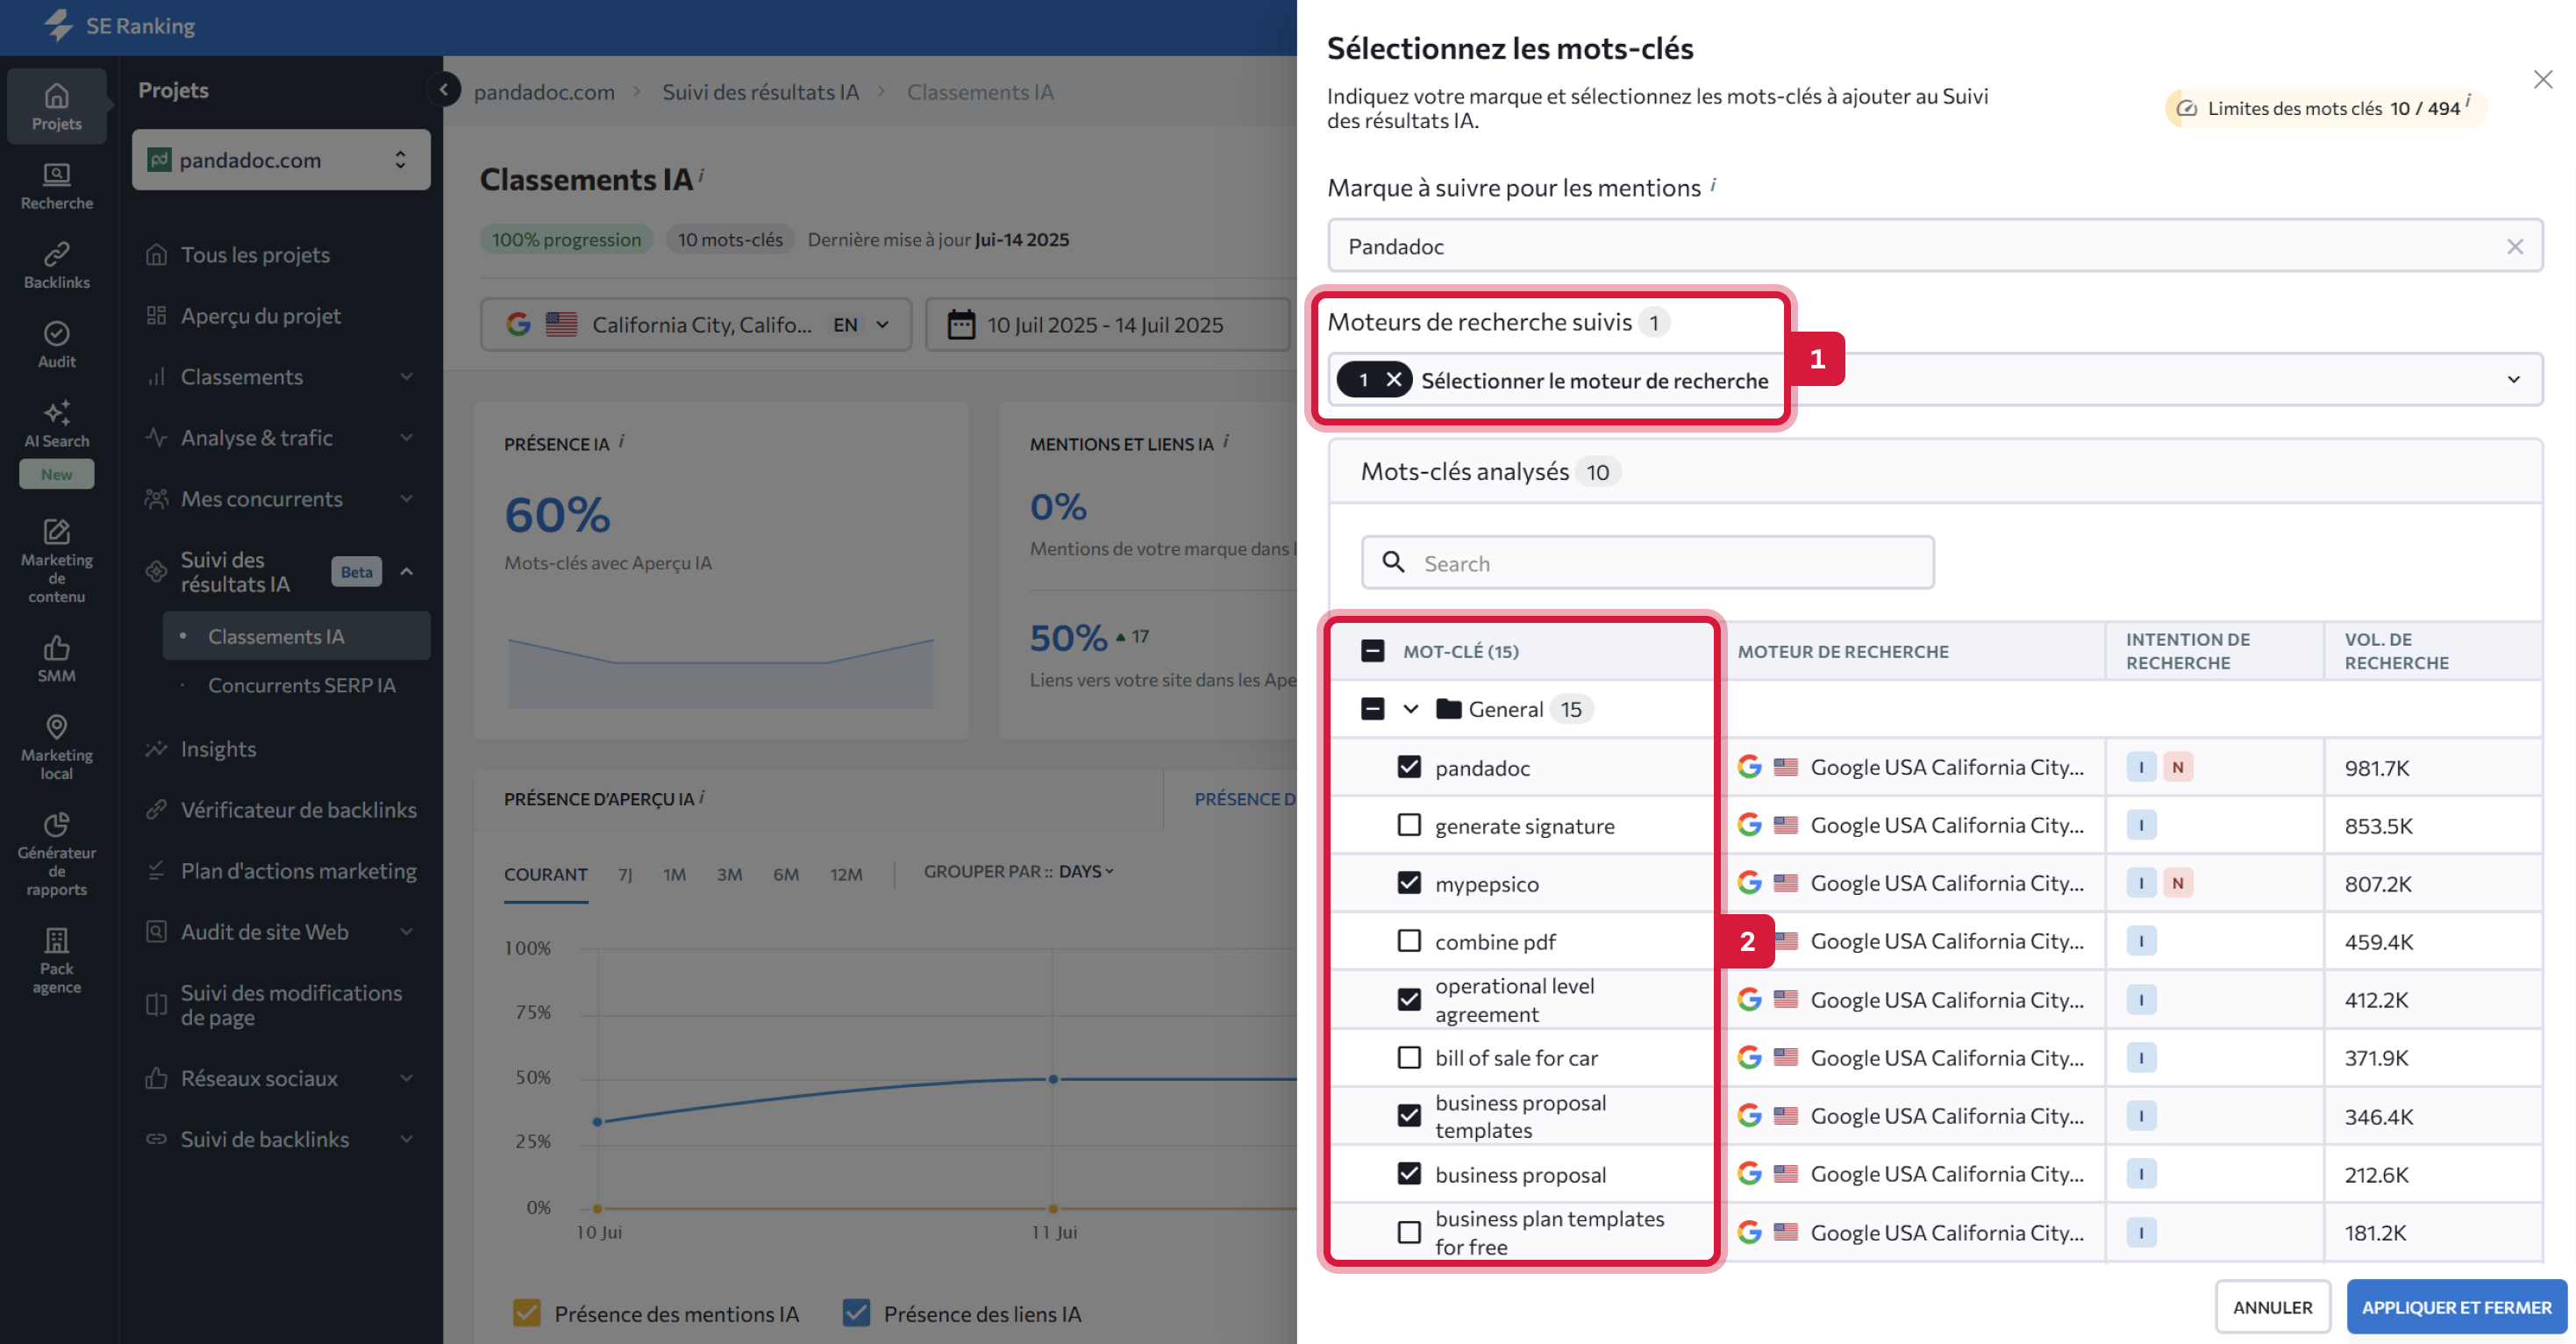Image resolution: width=2576 pixels, height=1344 pixels.
Task: Open the Recherche section icon
Action: coord(57,175)
